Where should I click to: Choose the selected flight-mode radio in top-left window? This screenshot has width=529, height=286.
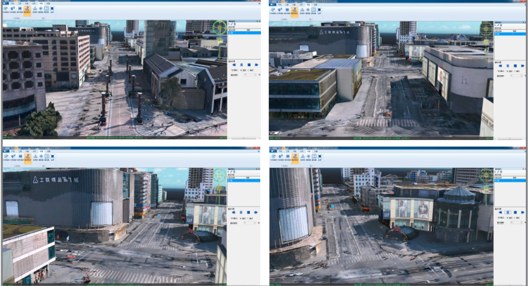[241, 70]
